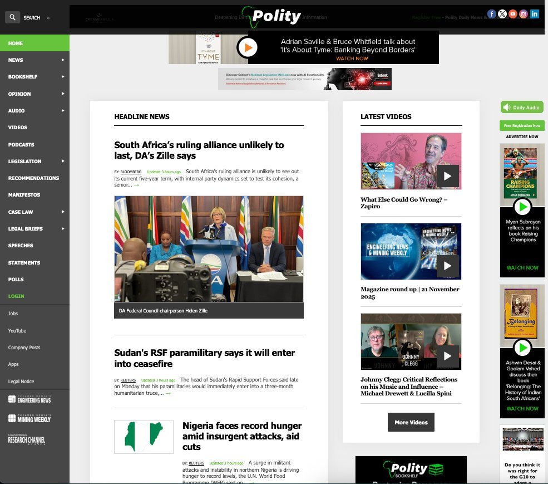Open the LinkedIn social icon
The width and height of the screenshot is (548, 484).
click(535, 14)
